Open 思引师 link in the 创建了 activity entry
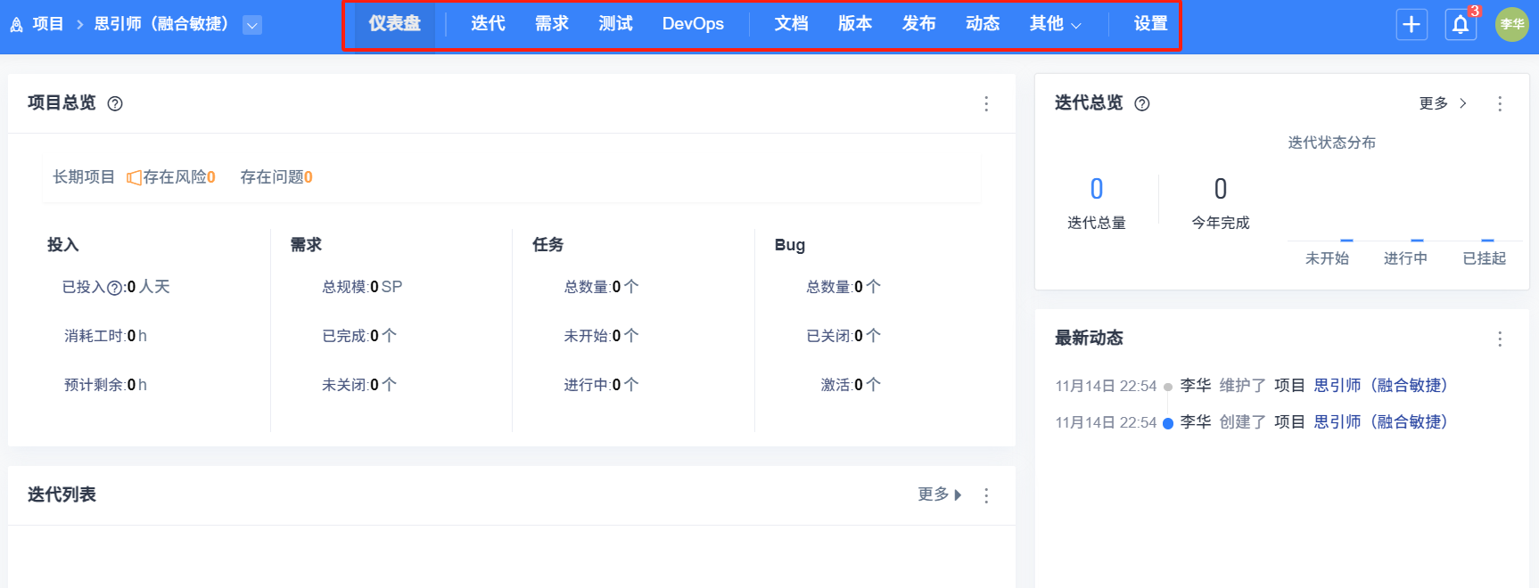The image size is (1539, 588). coord(1380,421)
